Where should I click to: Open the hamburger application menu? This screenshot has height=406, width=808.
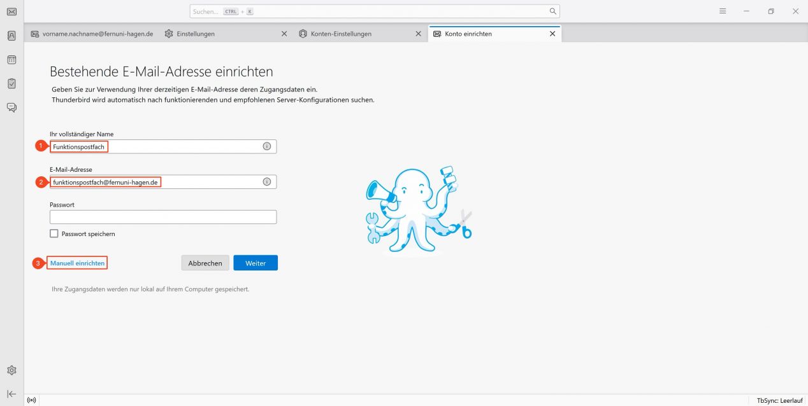pos(722,11)
